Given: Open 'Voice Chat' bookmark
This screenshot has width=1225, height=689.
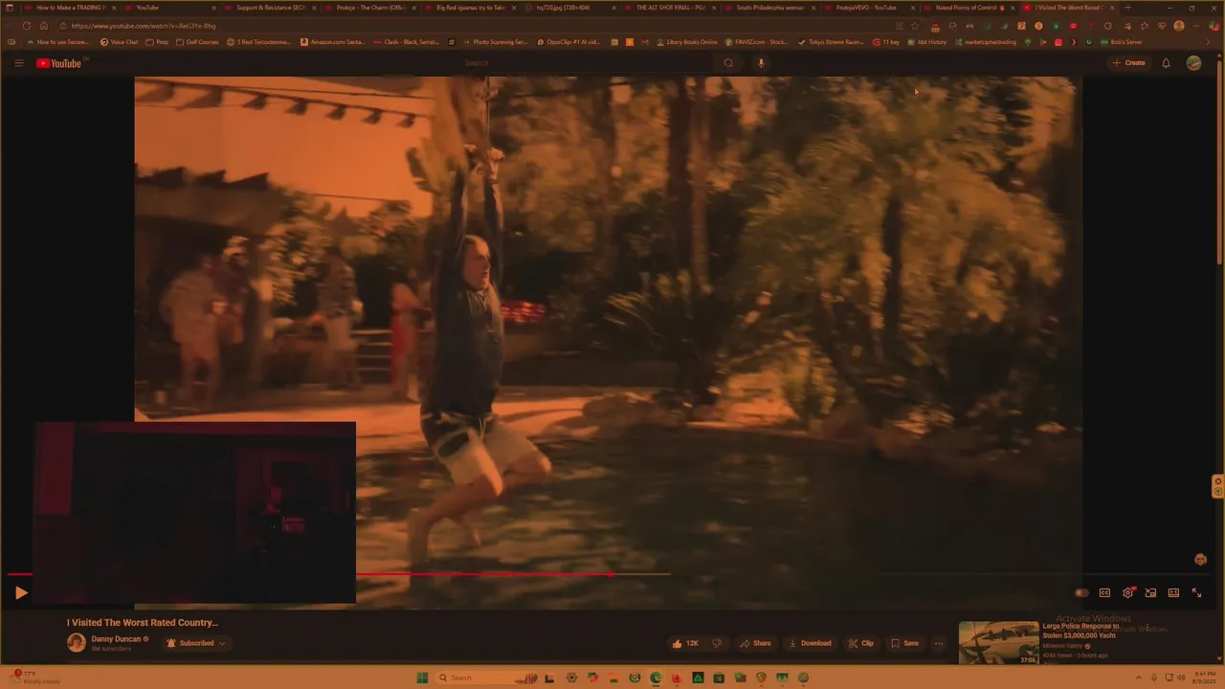Looking at the screenshot, I should click(x=119, y=42).
